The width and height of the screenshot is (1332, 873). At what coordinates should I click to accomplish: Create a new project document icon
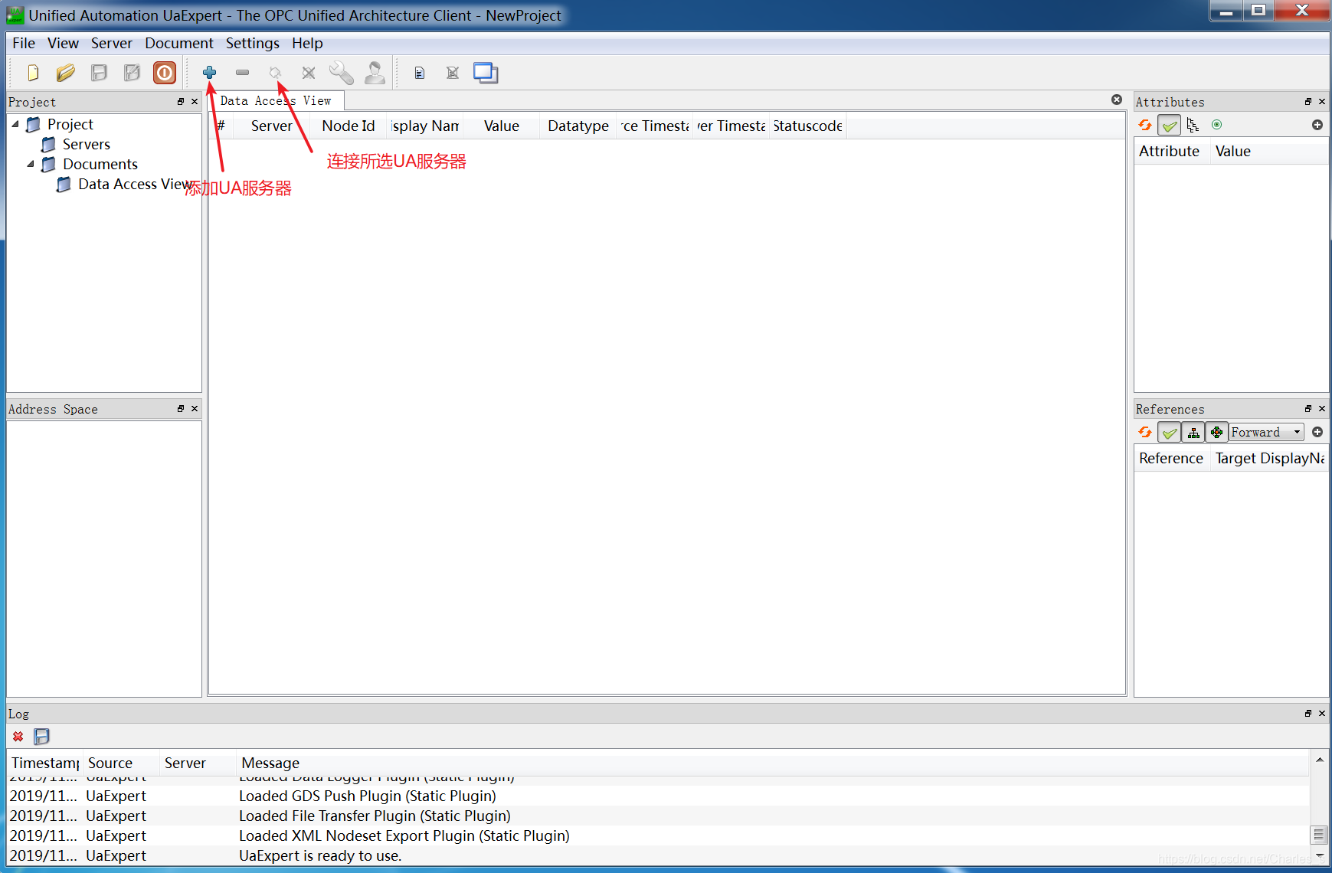point(33,73)
